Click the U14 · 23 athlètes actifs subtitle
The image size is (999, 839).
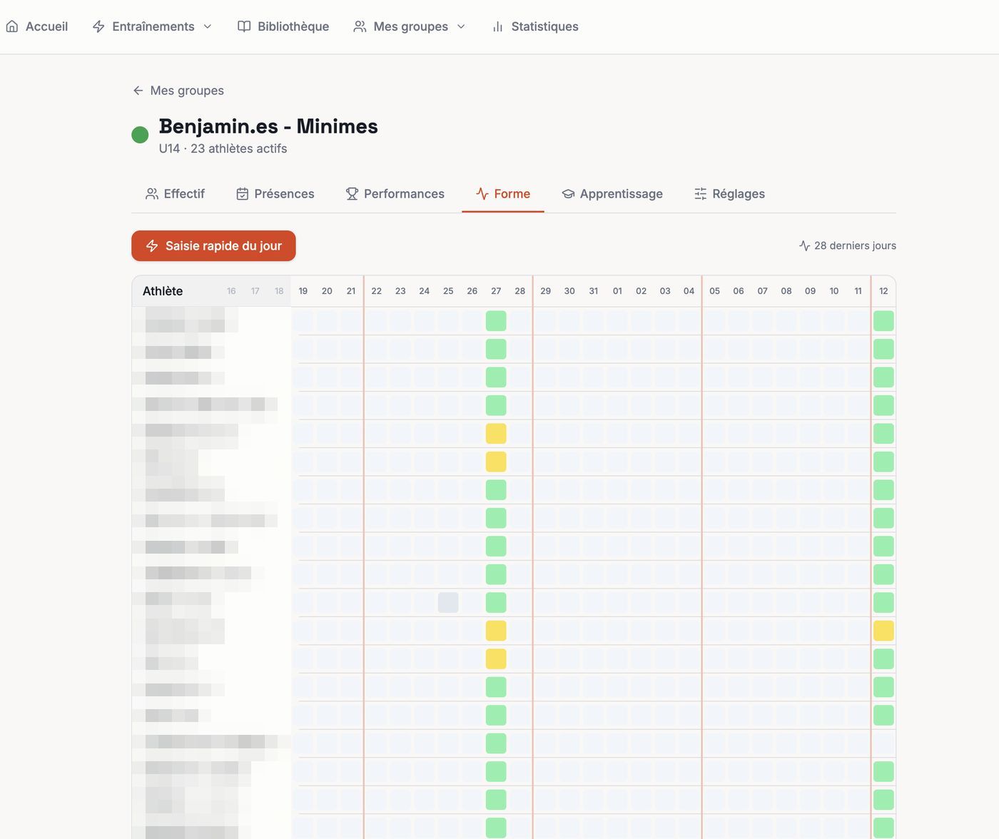pos(223,148)
